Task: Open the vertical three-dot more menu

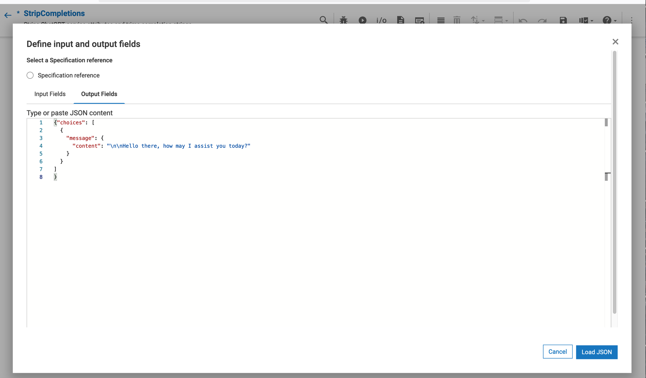Action: 631,20
